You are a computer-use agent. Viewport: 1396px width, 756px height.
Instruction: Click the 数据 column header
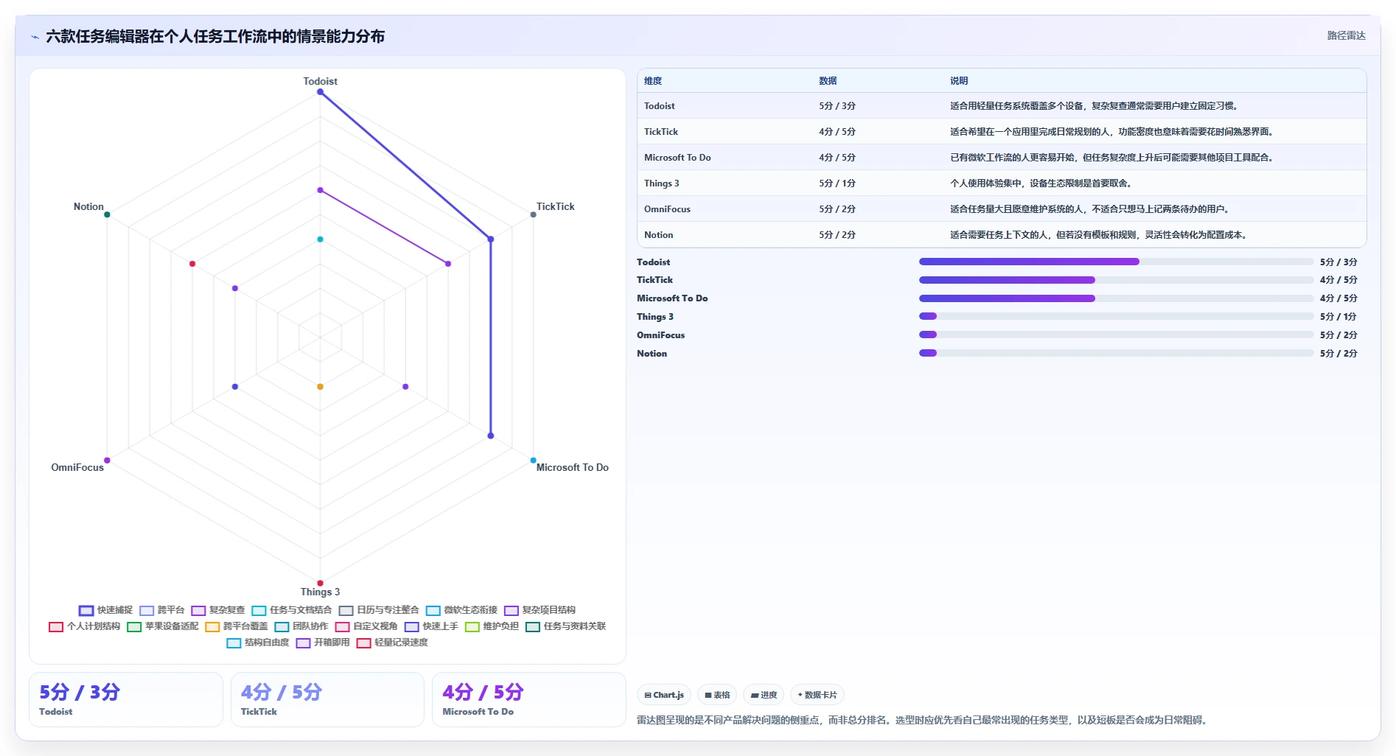tap(828, 81)
